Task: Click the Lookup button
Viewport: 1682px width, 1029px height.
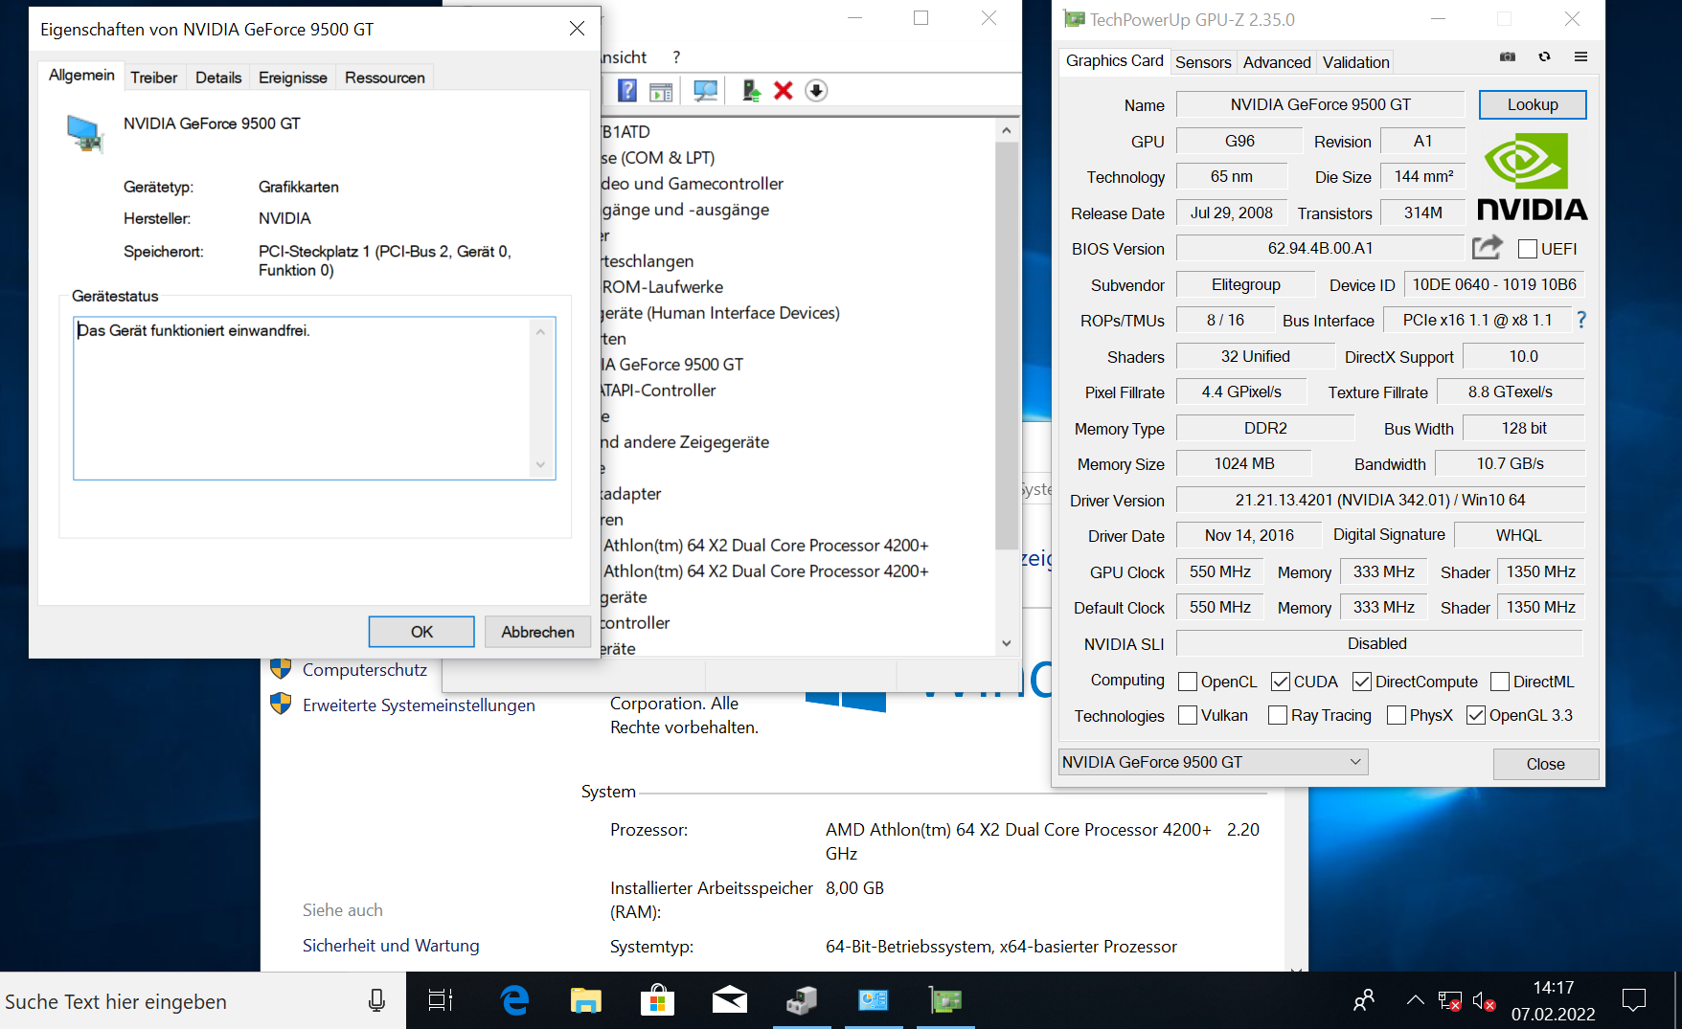Action: click(x=1533, y=104)
